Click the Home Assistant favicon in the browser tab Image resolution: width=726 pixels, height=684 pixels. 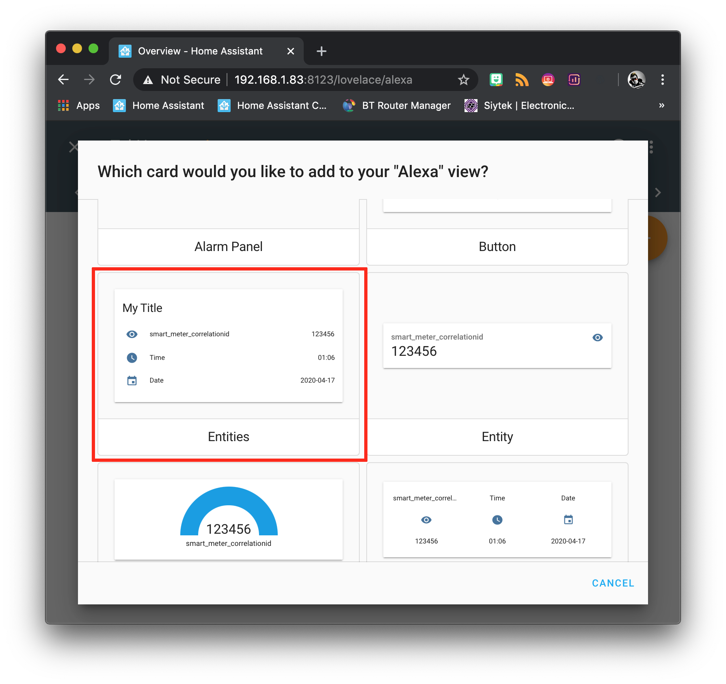click(125, 51)
